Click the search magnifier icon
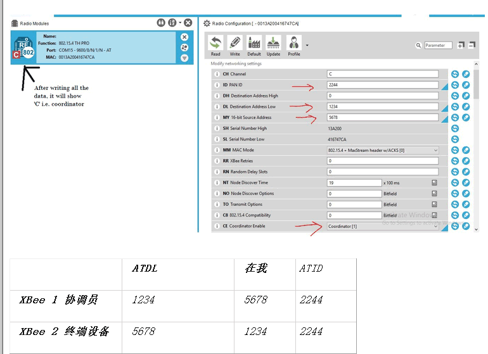The image size is (488, 354). click(418, 46)
